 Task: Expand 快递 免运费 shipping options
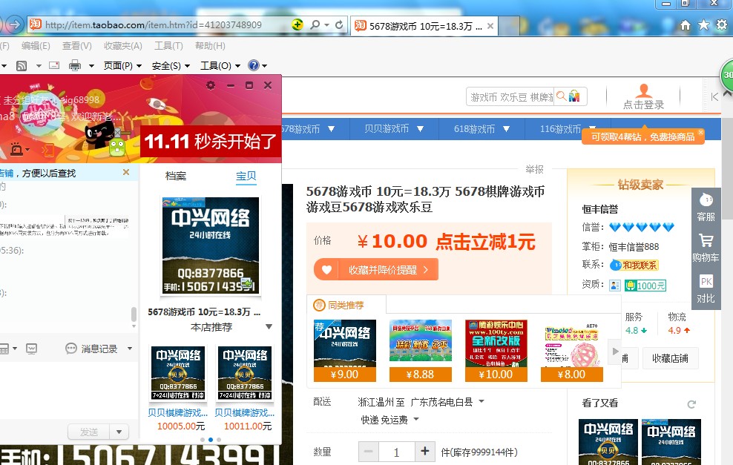click(x=415, y=420)
